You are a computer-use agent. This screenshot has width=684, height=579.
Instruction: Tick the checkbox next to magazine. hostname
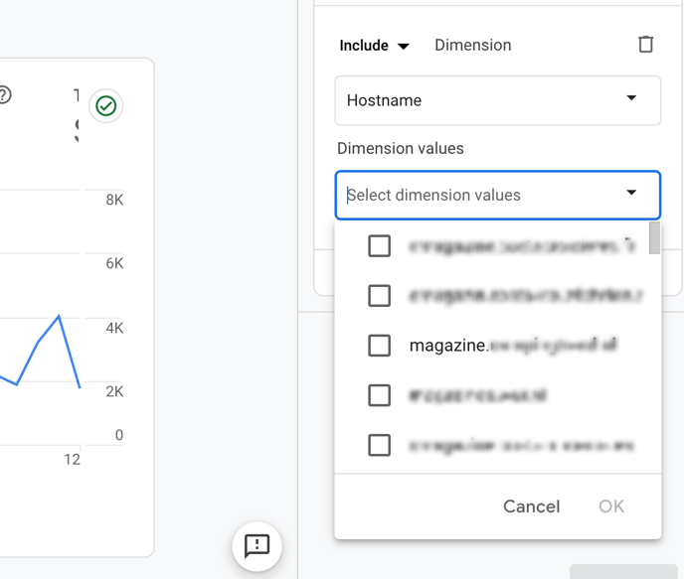(379, 345)
